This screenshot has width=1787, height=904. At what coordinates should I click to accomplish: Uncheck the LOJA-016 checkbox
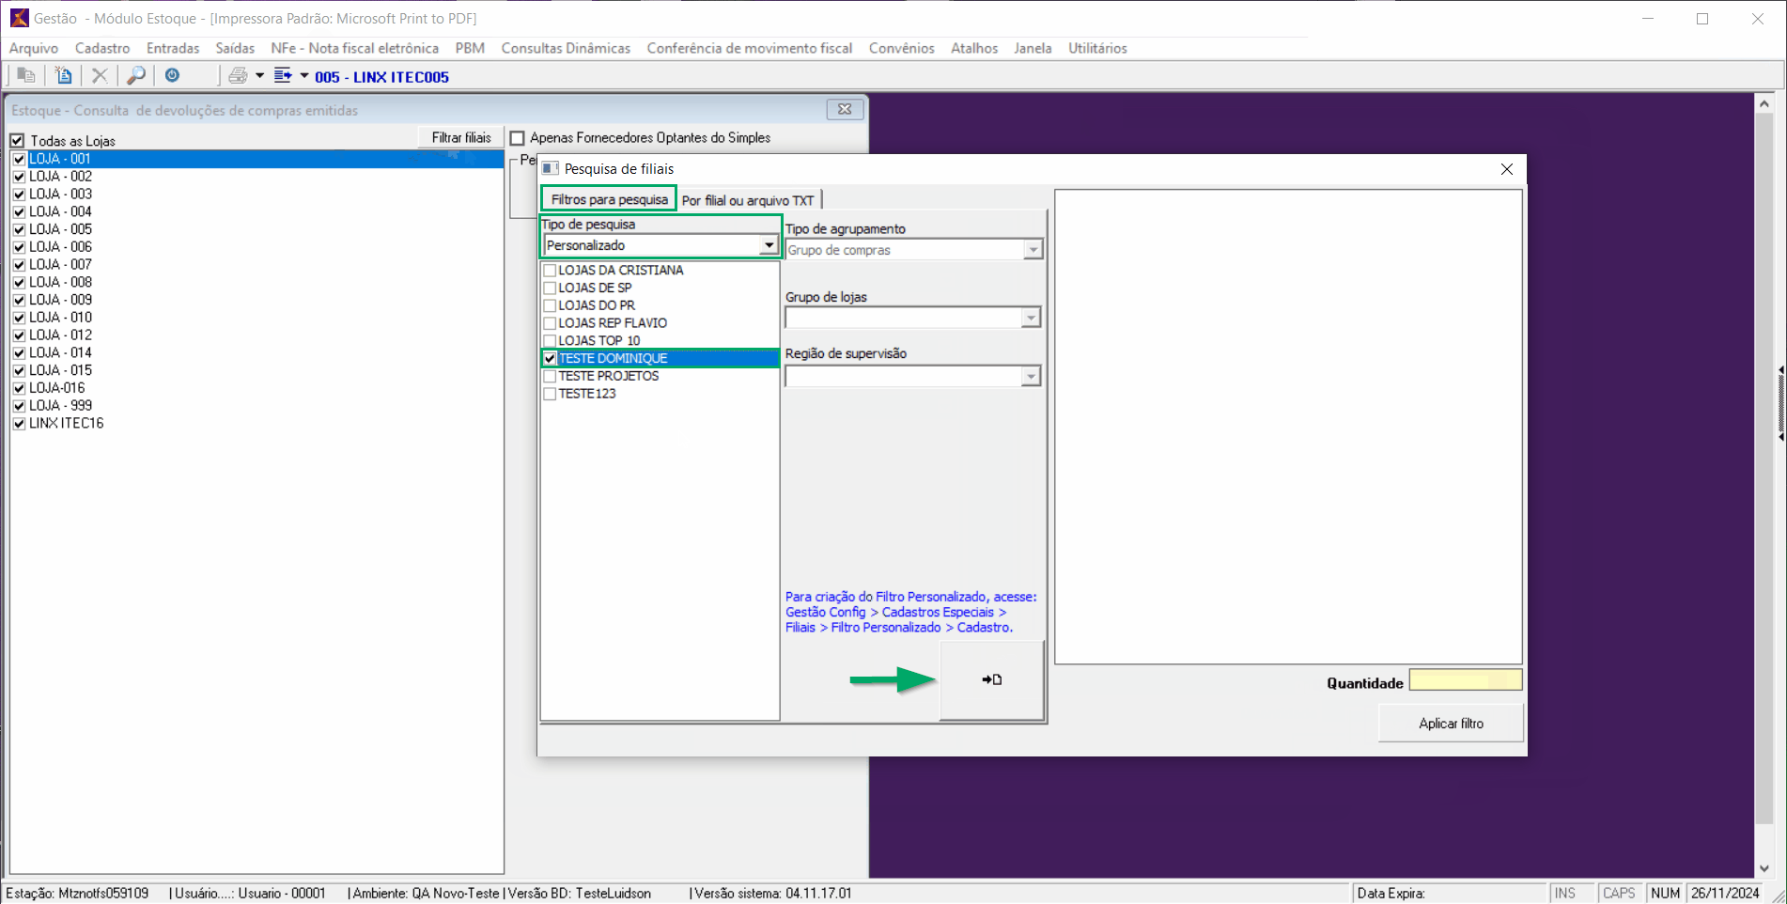click(19, 388)
